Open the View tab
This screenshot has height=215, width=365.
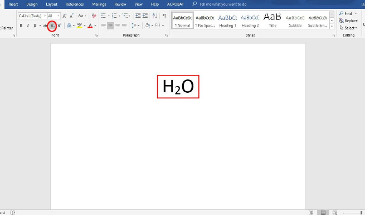tap(138, 4)
